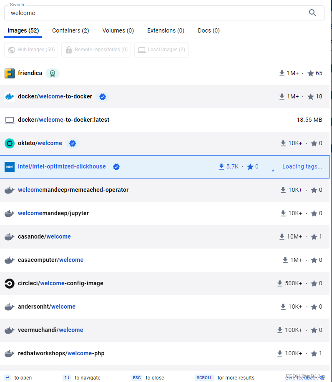Screen dimensions: 332x382
Task: Open the Containers (2) tab
Action: 70,30
